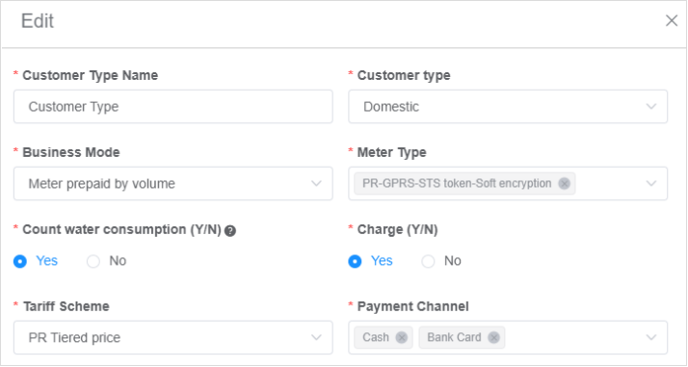Click the Customer Type Name input field
688x367 pixels.
pos(173,107)
